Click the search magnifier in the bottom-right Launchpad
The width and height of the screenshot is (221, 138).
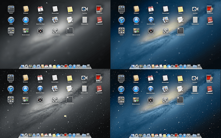click(x=157, y=72)
